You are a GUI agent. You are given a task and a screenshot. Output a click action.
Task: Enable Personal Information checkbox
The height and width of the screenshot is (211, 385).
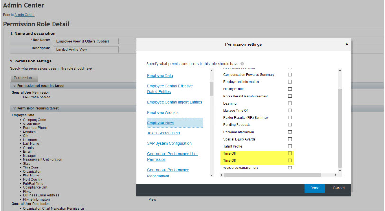click(290, 132)
